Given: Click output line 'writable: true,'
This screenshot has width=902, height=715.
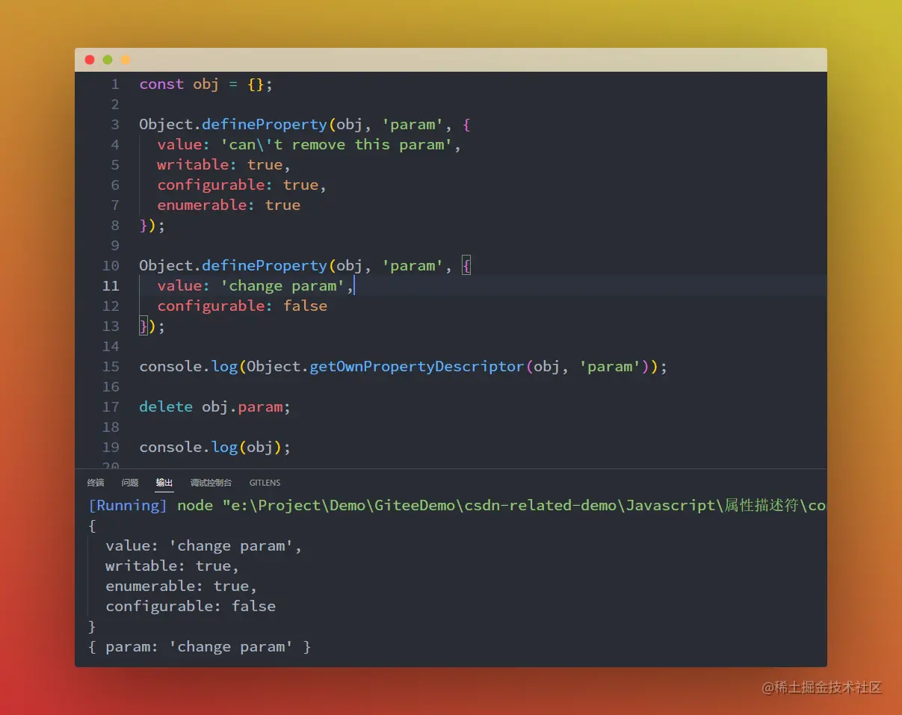Looking at the screenshot, I should pos(172,566).
